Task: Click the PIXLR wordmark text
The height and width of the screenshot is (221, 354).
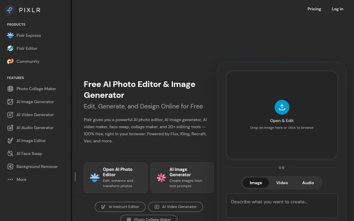Action: 30,10
